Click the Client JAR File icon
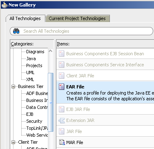154x149 pixels. pyautogui.click(x=62, y=76)
